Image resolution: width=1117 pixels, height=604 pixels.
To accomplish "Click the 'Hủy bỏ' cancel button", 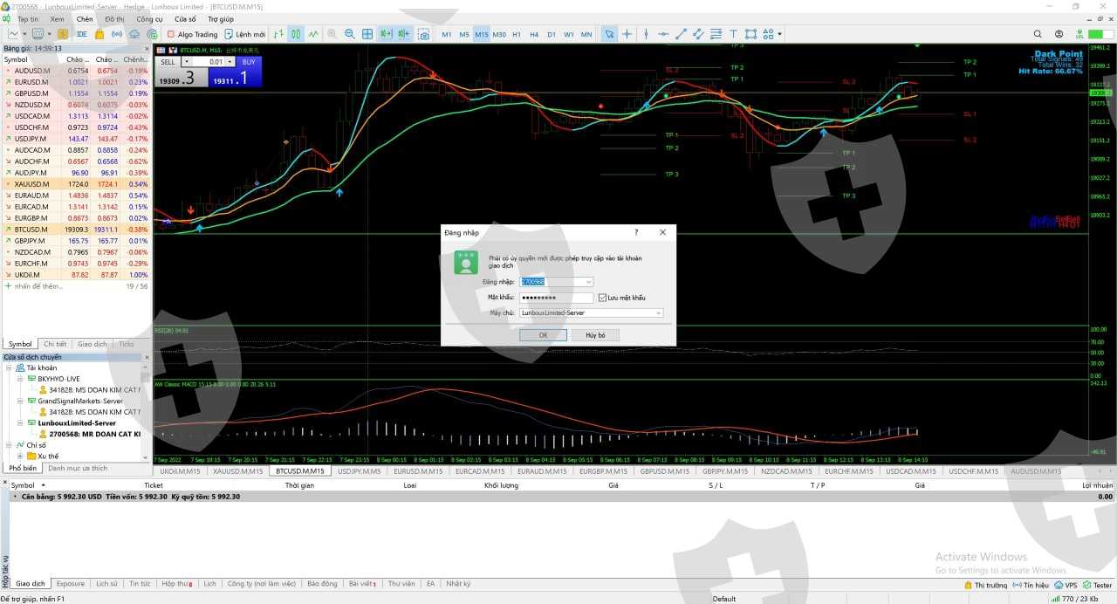I will tap(595, 335).
